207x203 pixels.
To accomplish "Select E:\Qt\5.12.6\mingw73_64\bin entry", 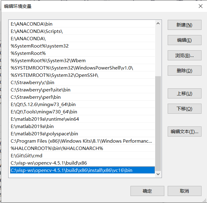I will click(x=82, y=105).
